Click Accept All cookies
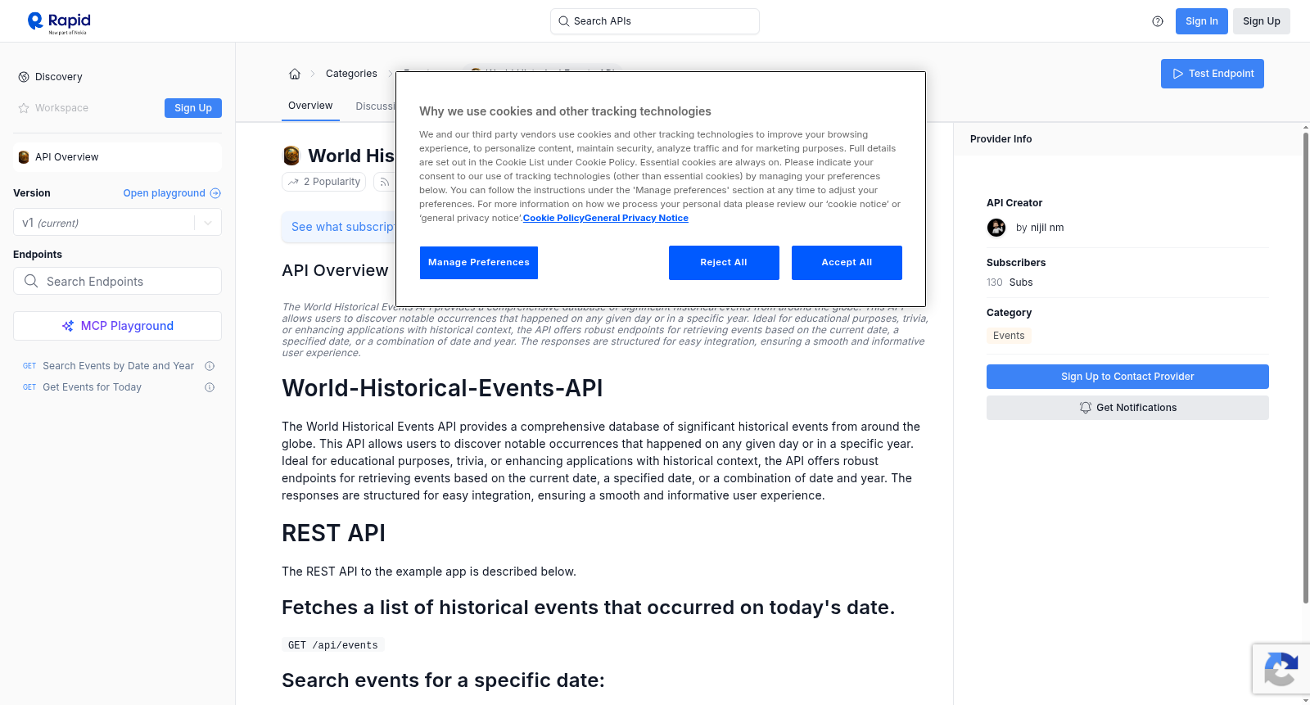Screen dimensions: 1310x705 pos(847,263)
